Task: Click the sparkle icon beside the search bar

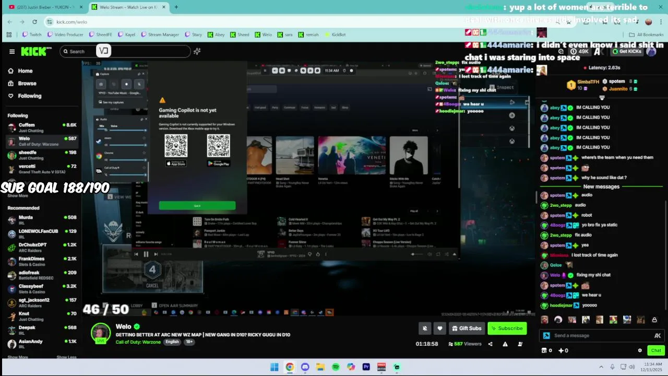Action: tap(197, 51)
